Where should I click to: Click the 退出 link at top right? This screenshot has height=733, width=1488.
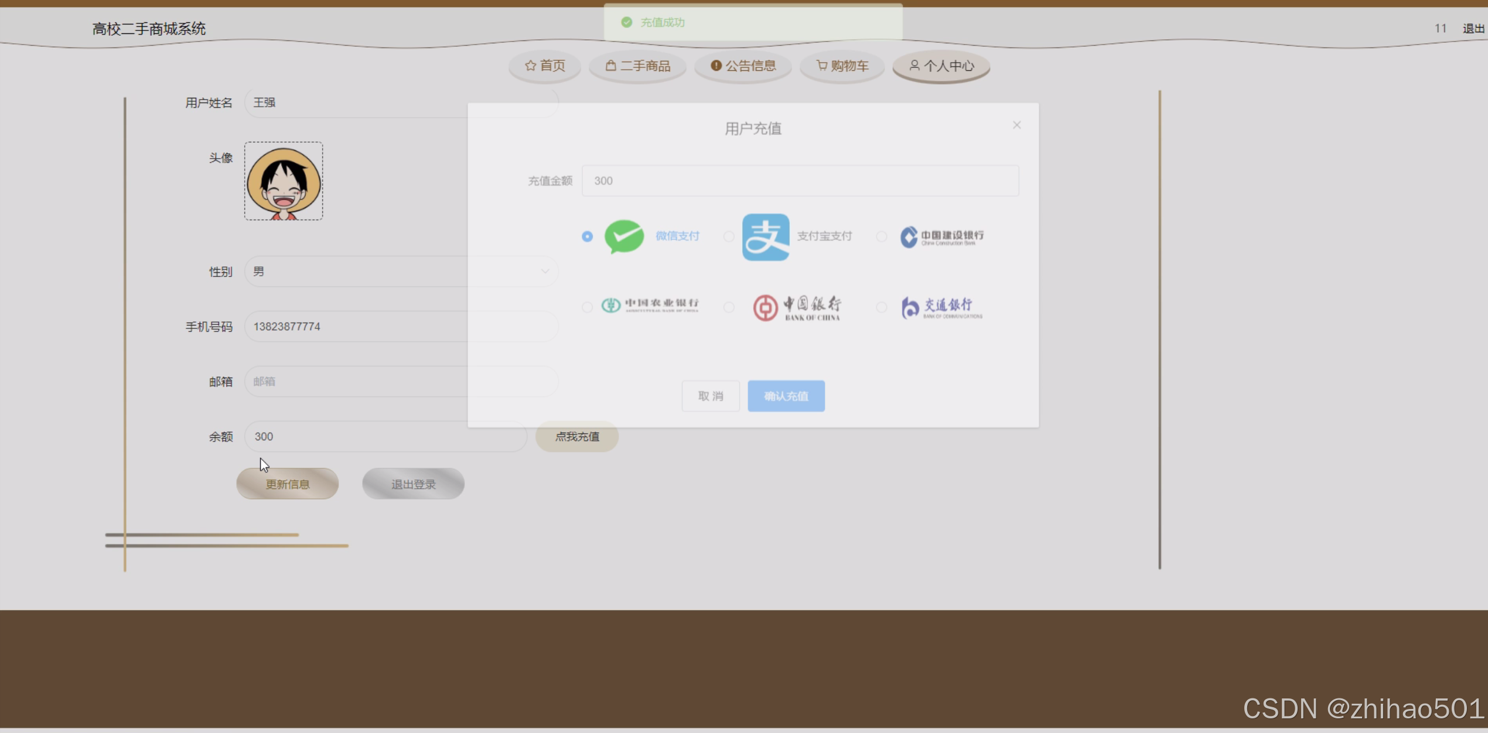click(x=1473, y=29)
